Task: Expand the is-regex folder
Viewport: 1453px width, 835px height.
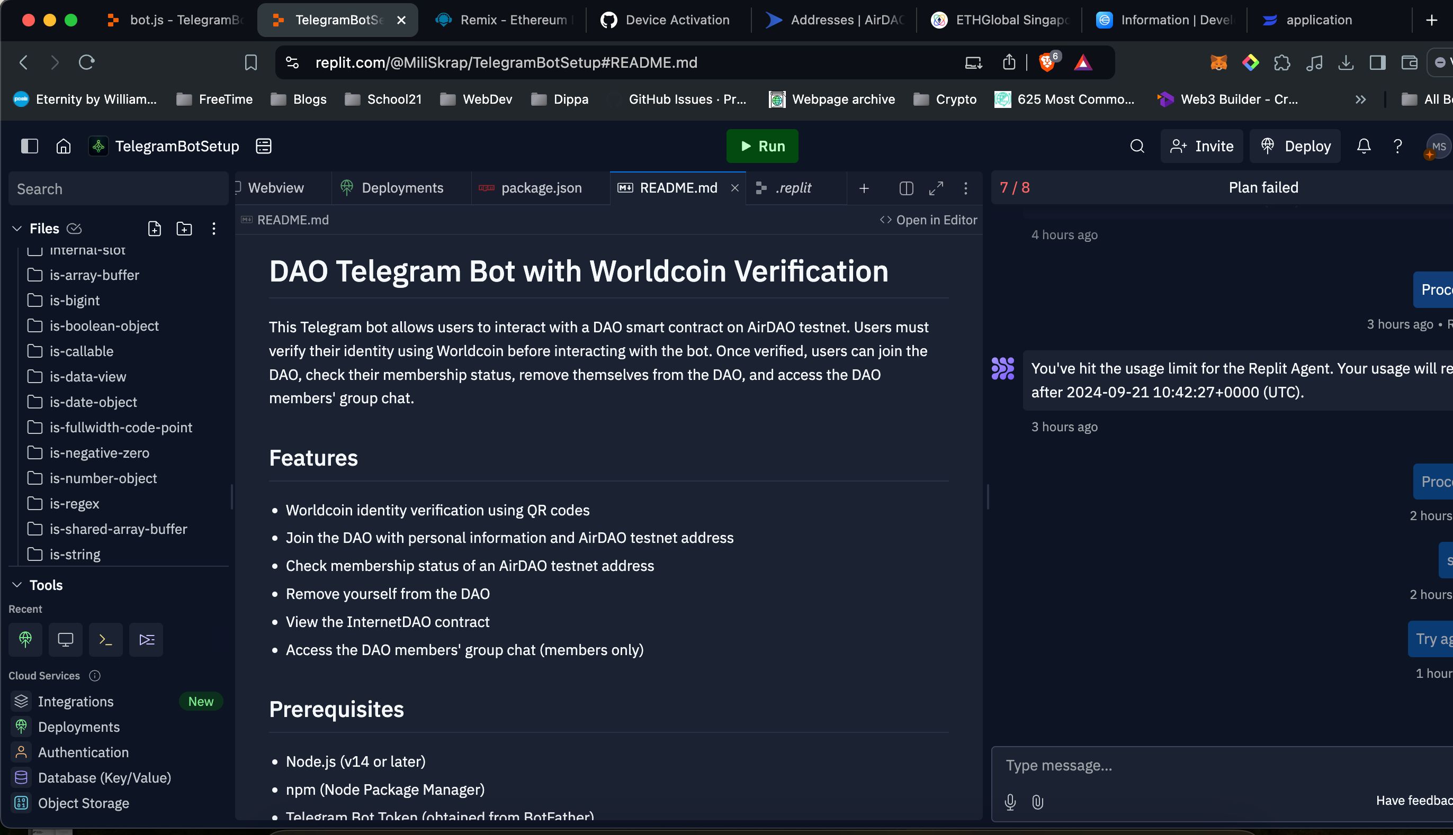Action: pyautogui.click(x=75, y=504)
